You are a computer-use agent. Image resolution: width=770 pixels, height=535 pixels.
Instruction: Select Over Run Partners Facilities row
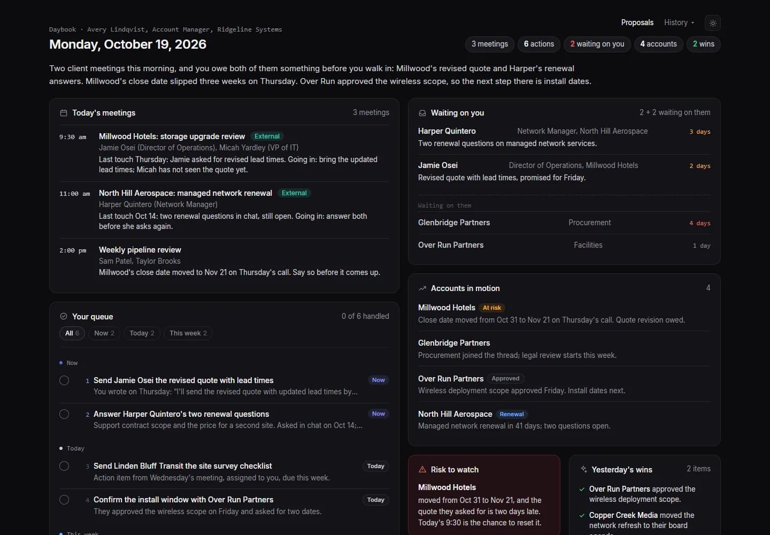pyautogui.click(x=564, y=245)
